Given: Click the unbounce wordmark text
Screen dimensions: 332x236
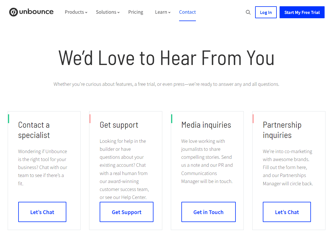Looking at the screenshot, I should [36, 12].
